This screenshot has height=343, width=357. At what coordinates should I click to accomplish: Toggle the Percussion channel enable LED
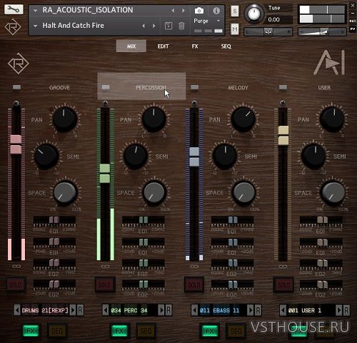tap(106, 87)
